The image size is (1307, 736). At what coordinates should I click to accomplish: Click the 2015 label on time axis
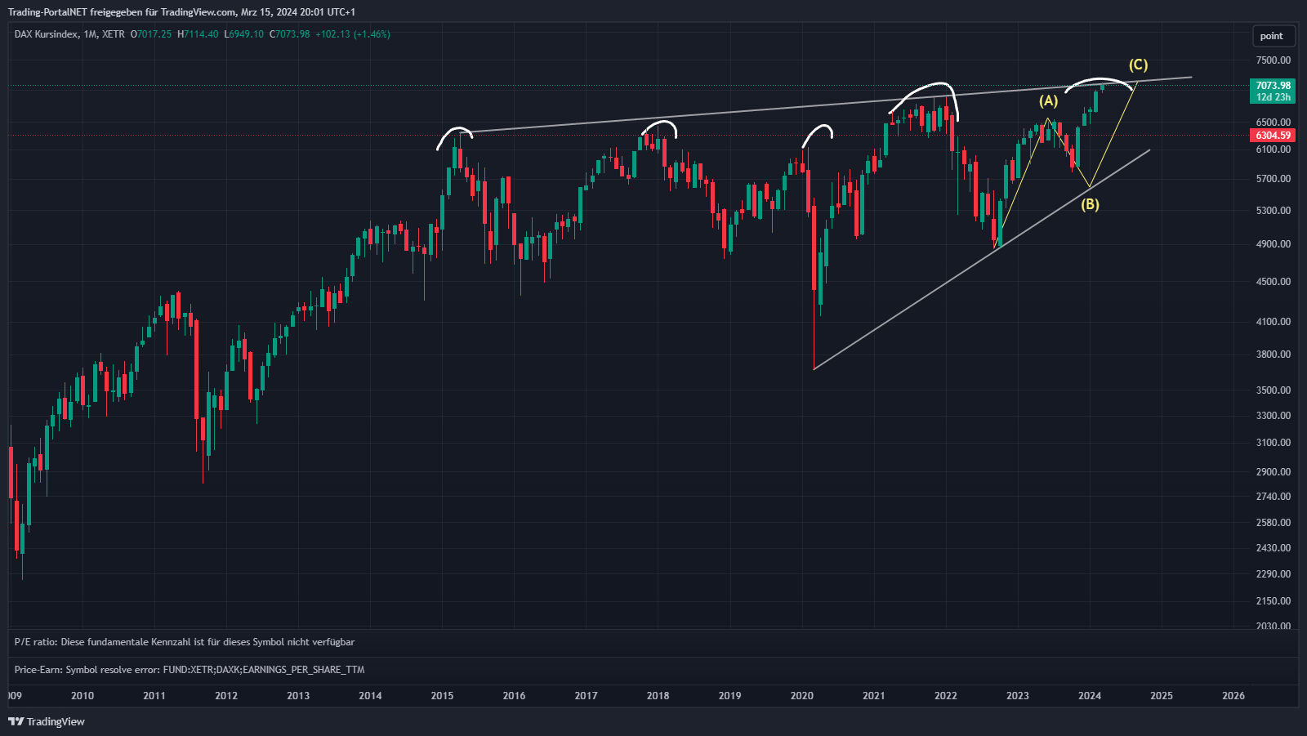[442, 696]
